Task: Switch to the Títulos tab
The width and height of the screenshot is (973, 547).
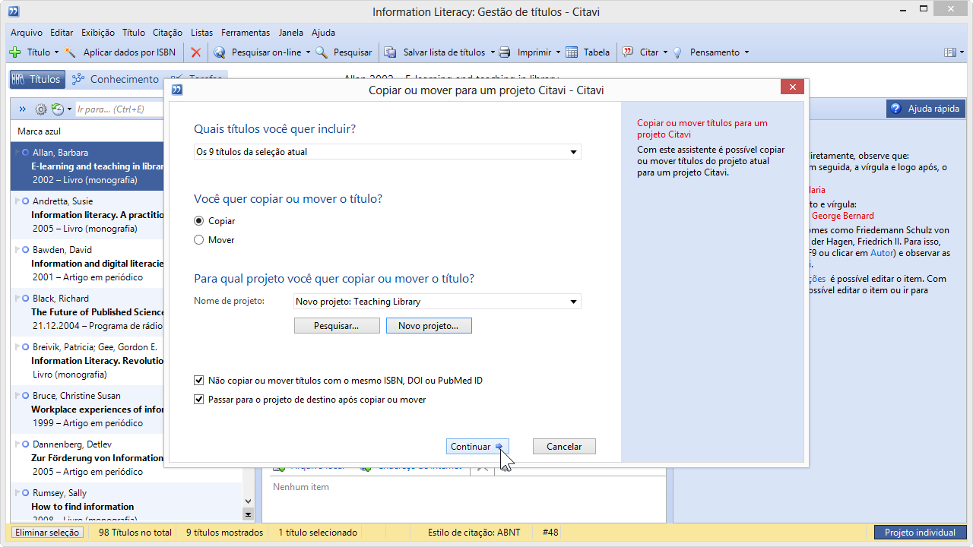Action: (36, 79)
